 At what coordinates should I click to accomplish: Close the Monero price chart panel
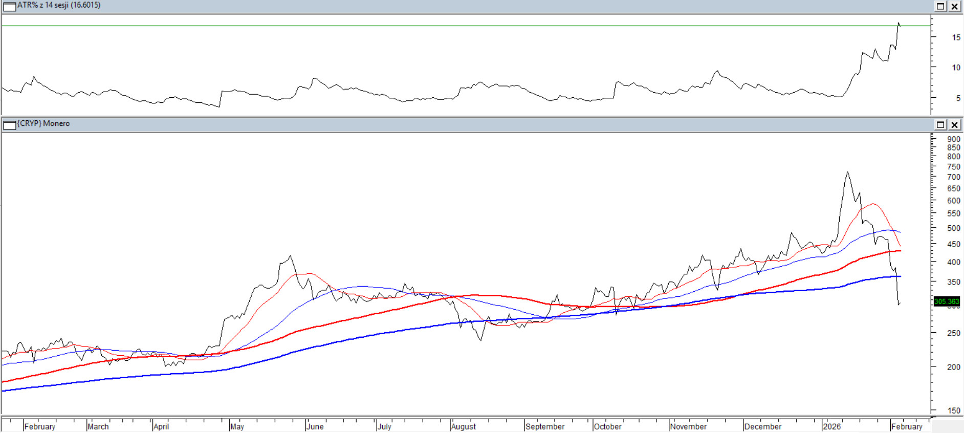(955, 124)
